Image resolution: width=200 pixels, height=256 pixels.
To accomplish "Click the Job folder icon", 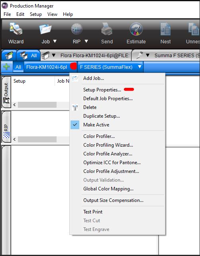I will pos(45,29).
